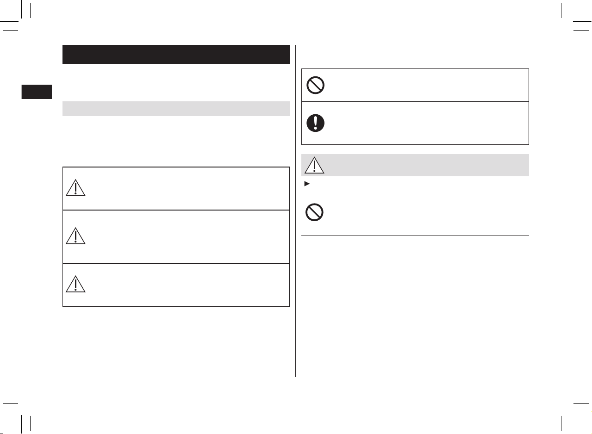This screenshot has height=434, width=592.
Task: Click the prohibition icon below the gray banner
Action: [315, 212]
